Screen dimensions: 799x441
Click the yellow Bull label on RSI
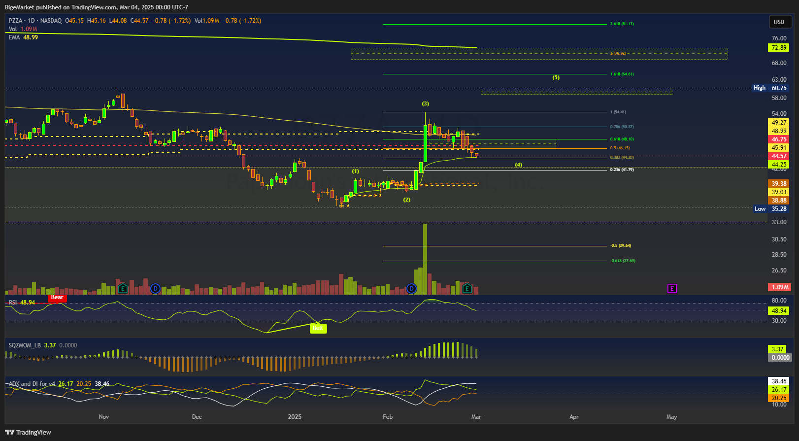[x=318, y=328]
